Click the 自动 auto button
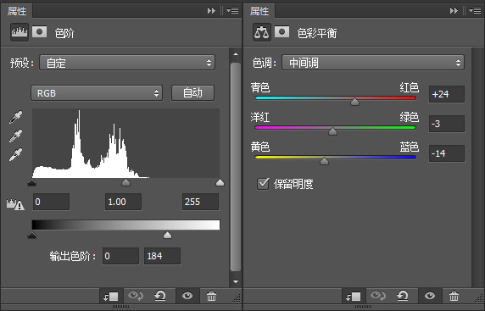 pyautogui.click(x=192, y=92)
